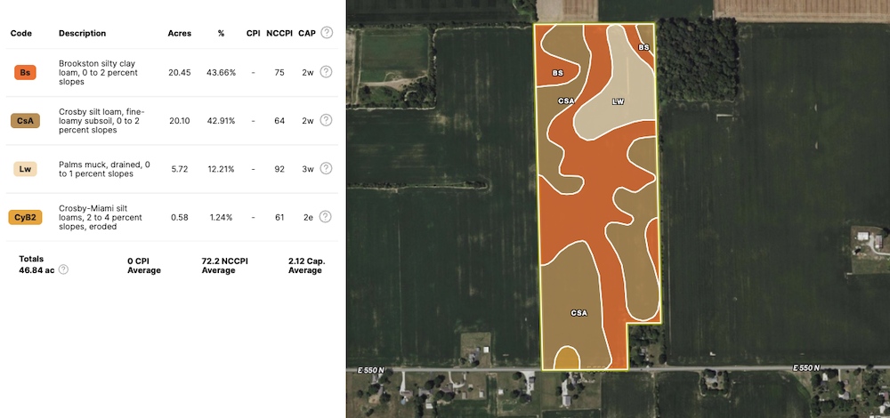Click the help icon beside the CAP header
890x418 pixels.
pos(327,33)
